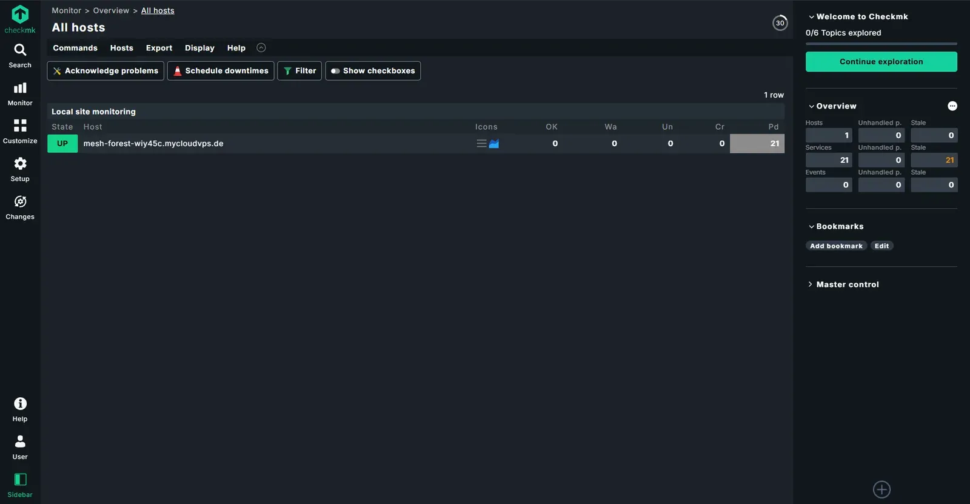Image resolution: width=970 pixels, height=504 pixels.
Task: Click the stale services count 21
Action: point(934,160)
